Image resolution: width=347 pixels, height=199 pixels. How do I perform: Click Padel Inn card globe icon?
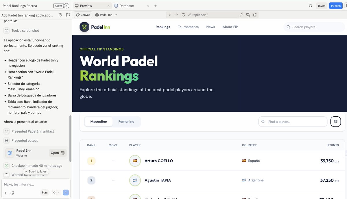[10, 153]
